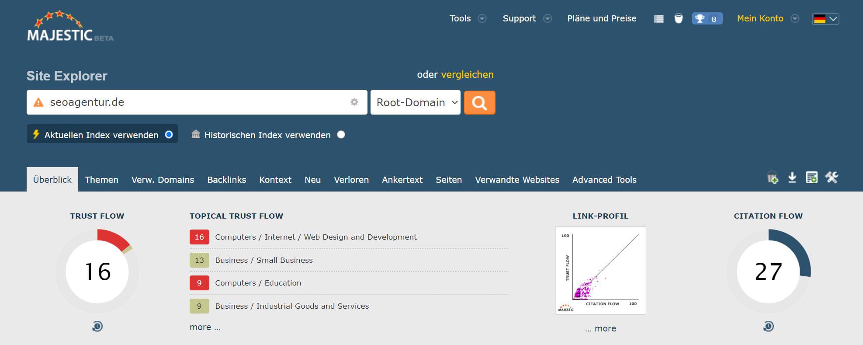Switch to the Themen tab

pos(101,179)
